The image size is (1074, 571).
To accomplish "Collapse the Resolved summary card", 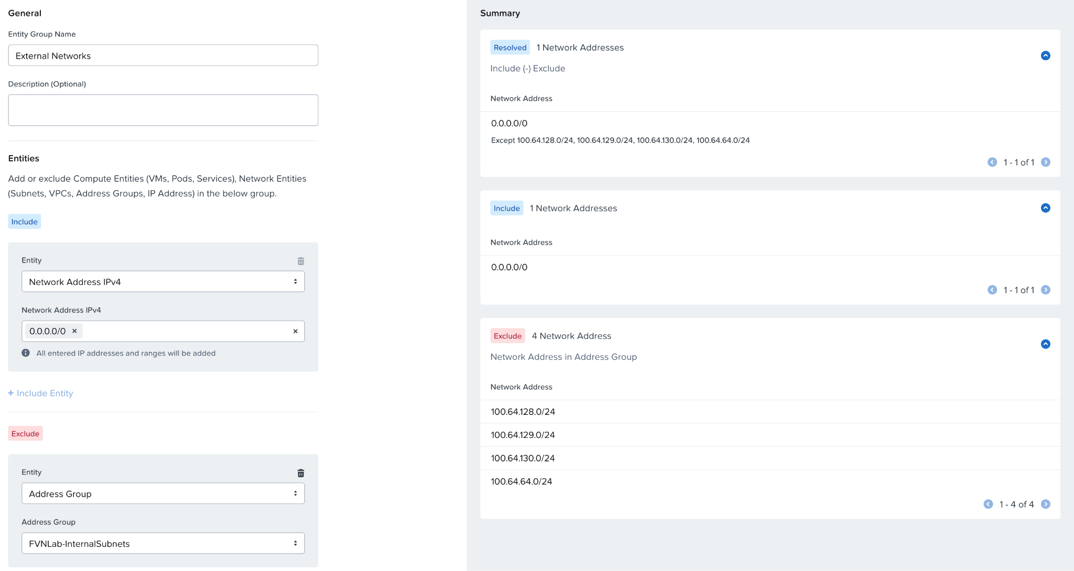I will (1045, 56).
